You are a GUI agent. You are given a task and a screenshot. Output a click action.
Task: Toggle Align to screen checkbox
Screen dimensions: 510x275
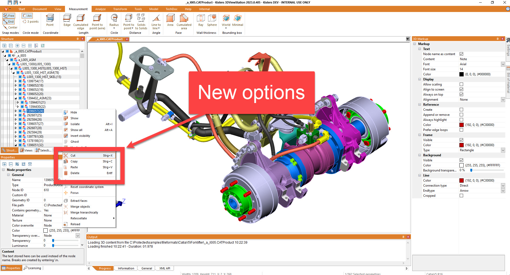pyautogui.click(x=461, y=89)
